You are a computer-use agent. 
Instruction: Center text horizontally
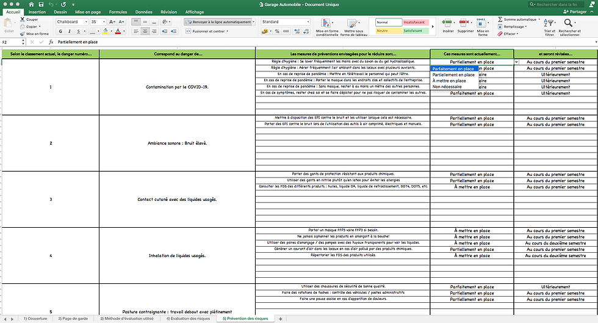[145, 31]
